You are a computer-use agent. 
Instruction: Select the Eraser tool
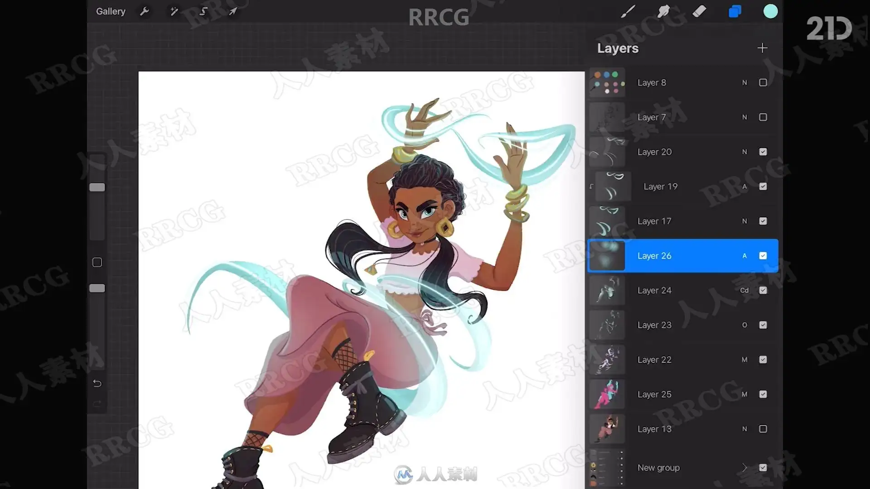pyautogui.click(x=699, y=11)
